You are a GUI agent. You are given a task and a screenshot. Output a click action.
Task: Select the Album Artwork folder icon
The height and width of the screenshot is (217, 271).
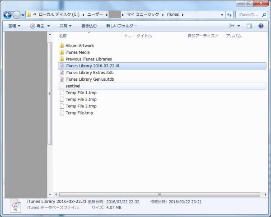61,46
